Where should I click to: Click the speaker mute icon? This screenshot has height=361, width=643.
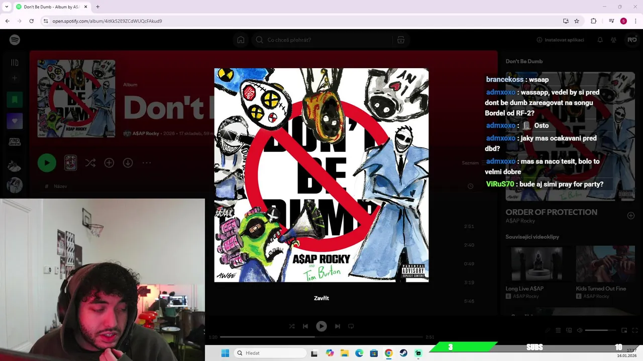[x=580, y=330]
